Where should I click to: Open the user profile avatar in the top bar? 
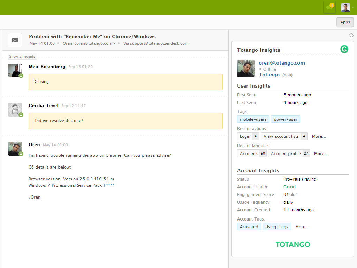pyautogui.click(x=345, y=8)
